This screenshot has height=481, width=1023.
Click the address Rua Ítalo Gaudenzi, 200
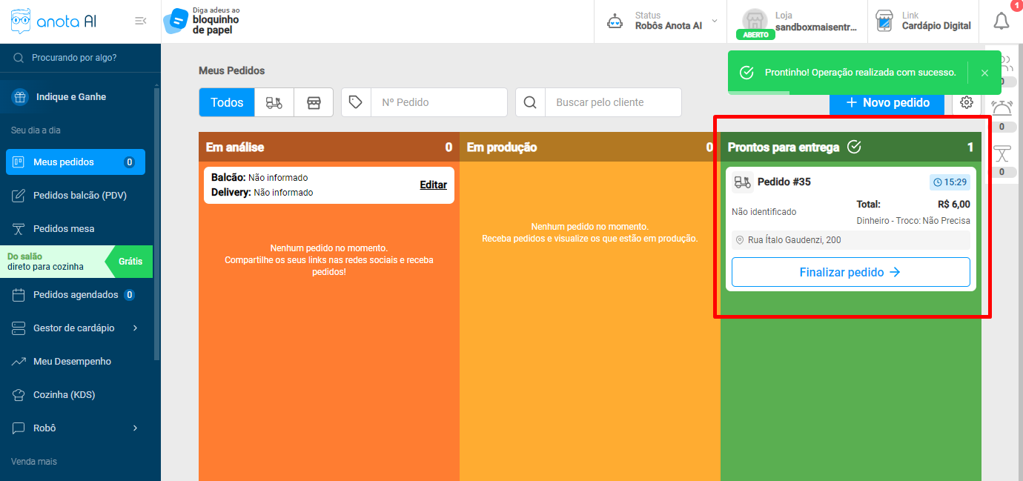851,240
